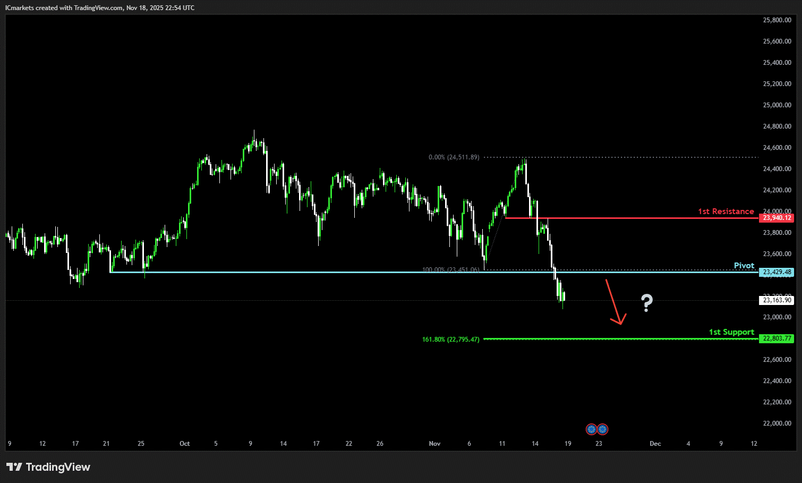
Task: Click the current price label 23,163.90
Action: click(777, 300)
